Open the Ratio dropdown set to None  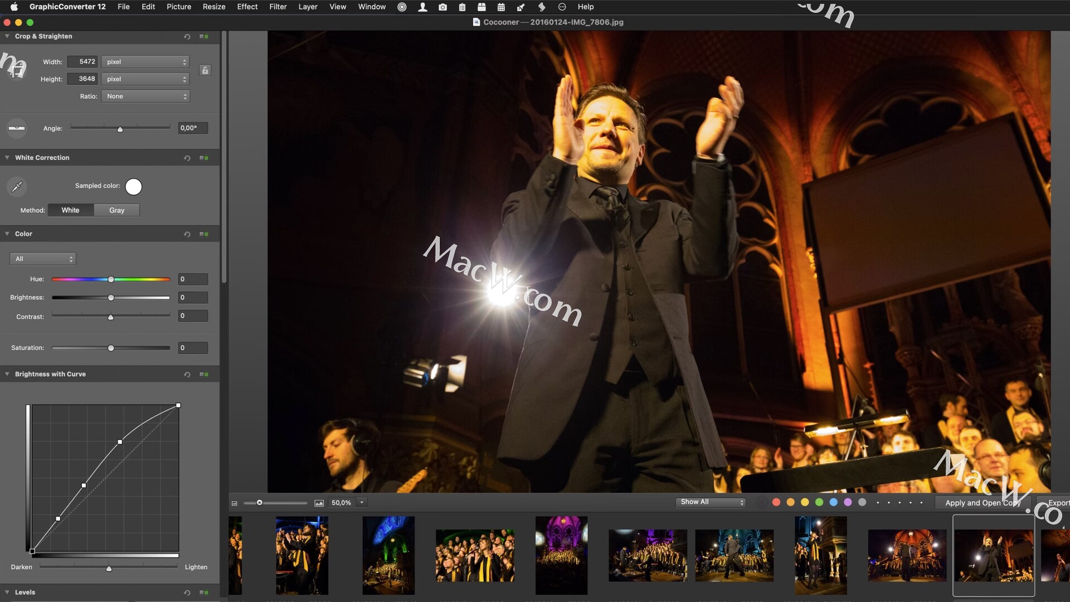(x=145, y=96)
